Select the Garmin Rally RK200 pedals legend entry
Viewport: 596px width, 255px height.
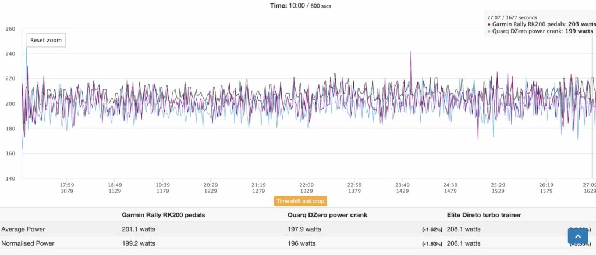(542, 24)
